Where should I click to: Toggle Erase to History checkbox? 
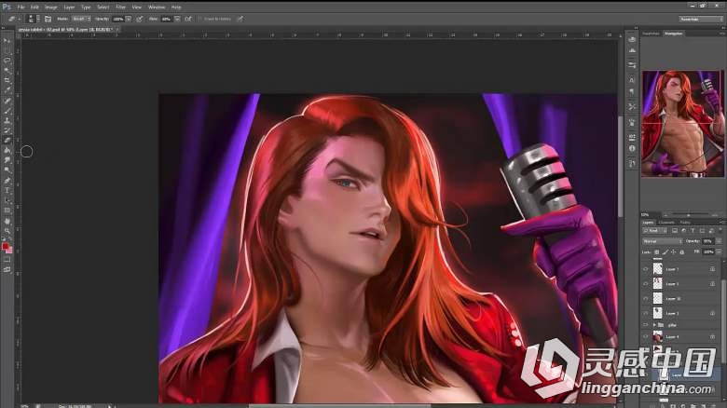coord(200,19)
